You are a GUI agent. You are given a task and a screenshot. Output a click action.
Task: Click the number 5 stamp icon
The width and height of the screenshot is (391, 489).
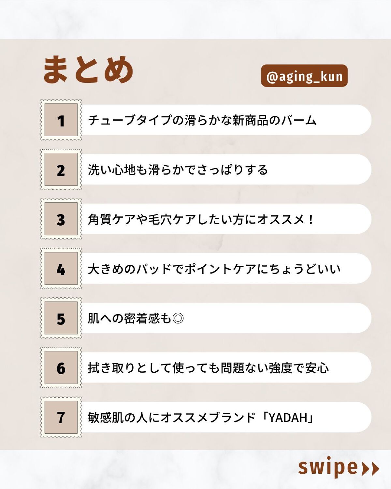pyautogui.click(x=61, y=318)
